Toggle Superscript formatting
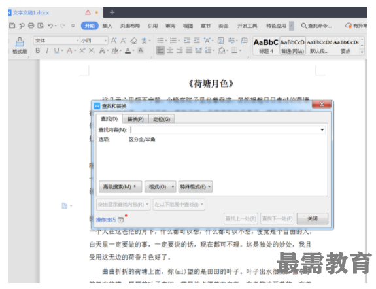This screenshot has width=376, height=289. [82, 50]
